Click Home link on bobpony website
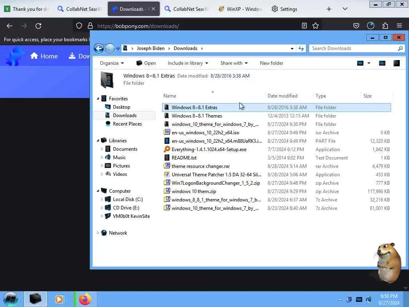The height and width of the screenshot is (307, 409). tap(44, 56)
